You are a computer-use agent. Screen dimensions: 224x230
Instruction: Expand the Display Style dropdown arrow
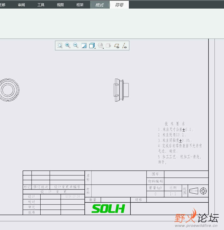pos(95,48)
